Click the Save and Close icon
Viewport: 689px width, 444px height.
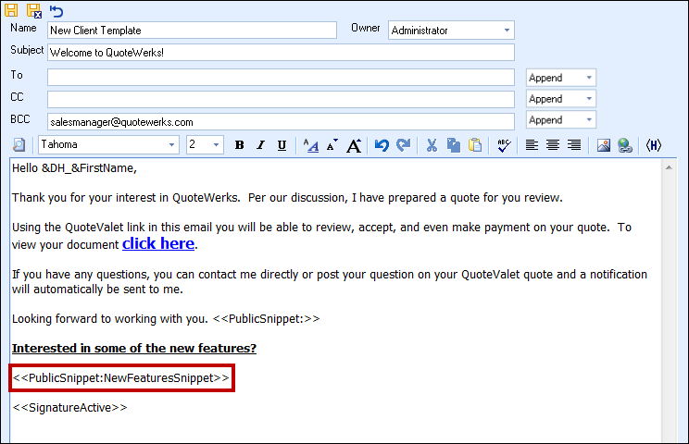pos(34,10)
